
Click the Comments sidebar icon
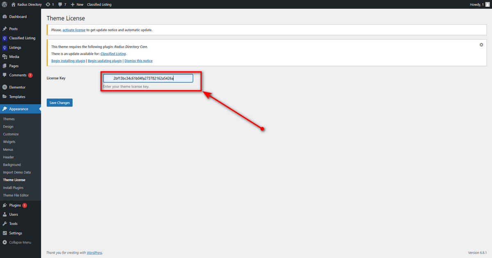pos(5,75)
